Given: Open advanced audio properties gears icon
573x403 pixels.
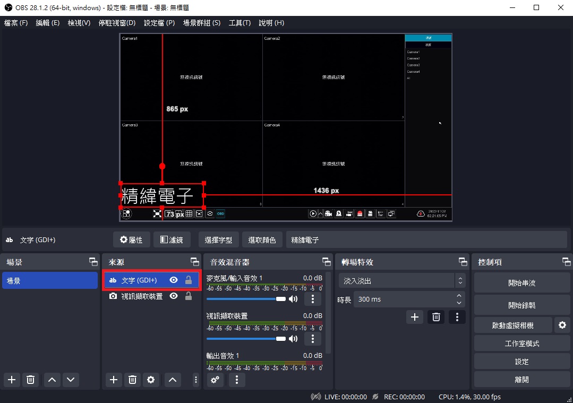Looking at the screenshot, I should pyautogui.click(x=215, y=380).
